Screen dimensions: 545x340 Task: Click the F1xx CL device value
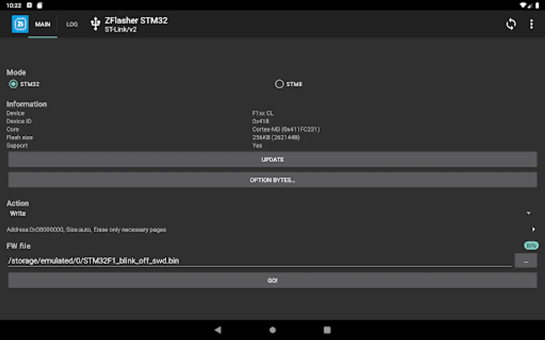click(263, 113)
